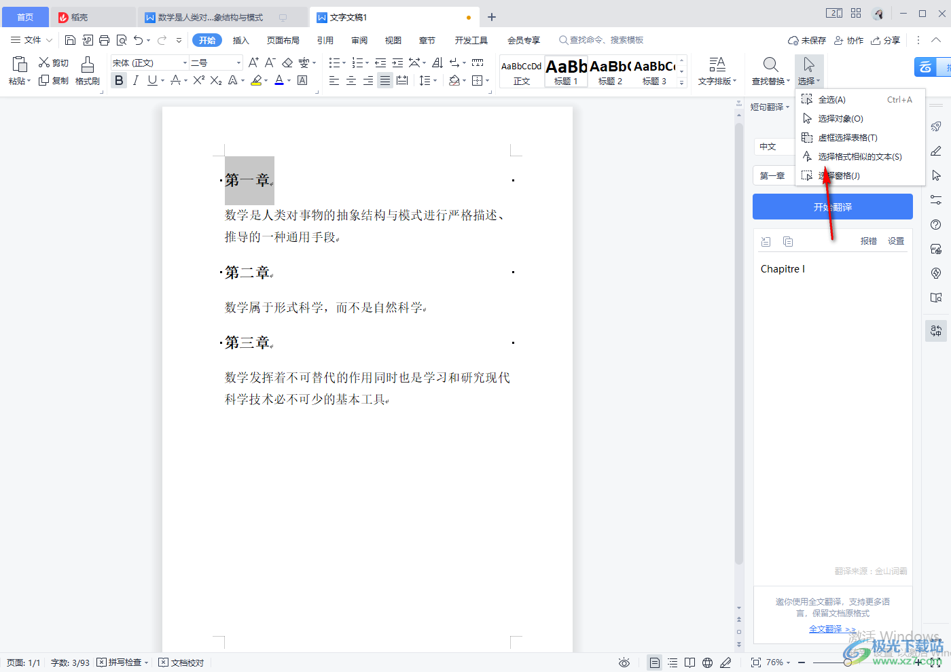Open the 全文翻译 link
The height and width of the screenshot is (672, 951).
(832, 629)
